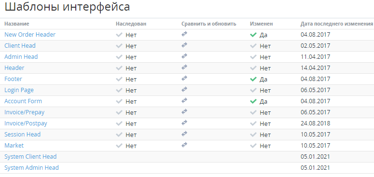Click compare-and-update arrows for New Order Header
374x177 pixels.
(x=184, y=34)
